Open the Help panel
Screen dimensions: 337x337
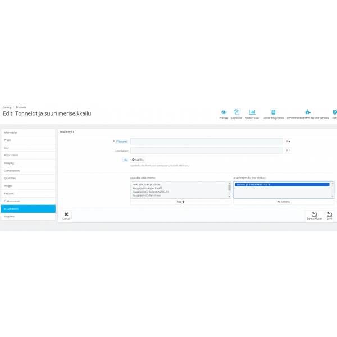point(334,115)
